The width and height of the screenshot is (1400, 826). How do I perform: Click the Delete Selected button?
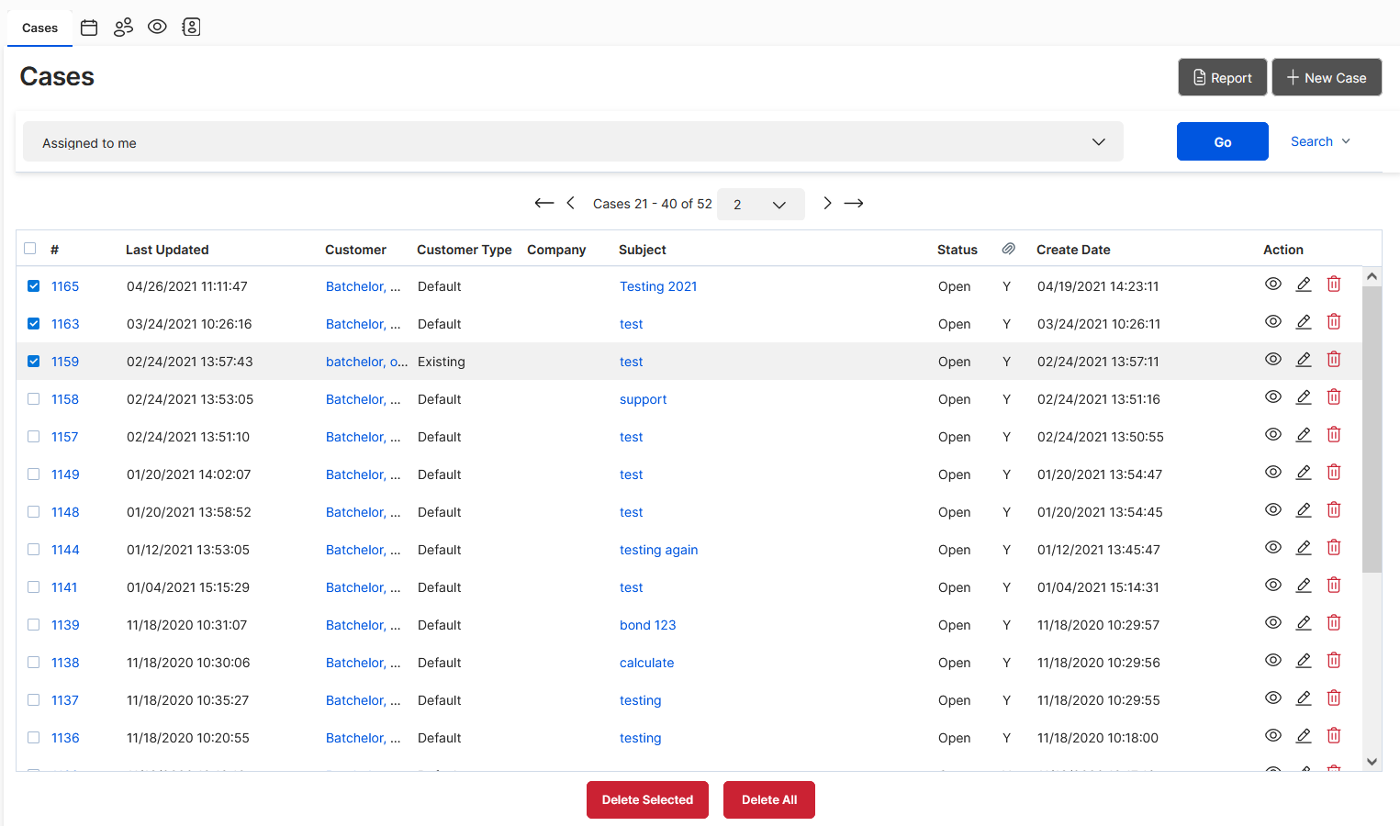pyautogui.click(x=647, y=799)
